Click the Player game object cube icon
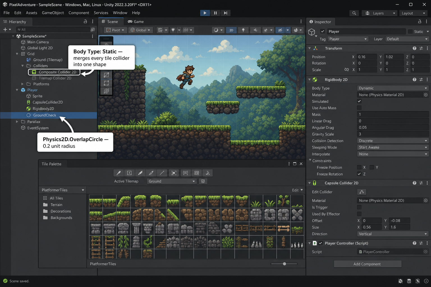Viewport: 431px width, 287px height. [312, 32]
